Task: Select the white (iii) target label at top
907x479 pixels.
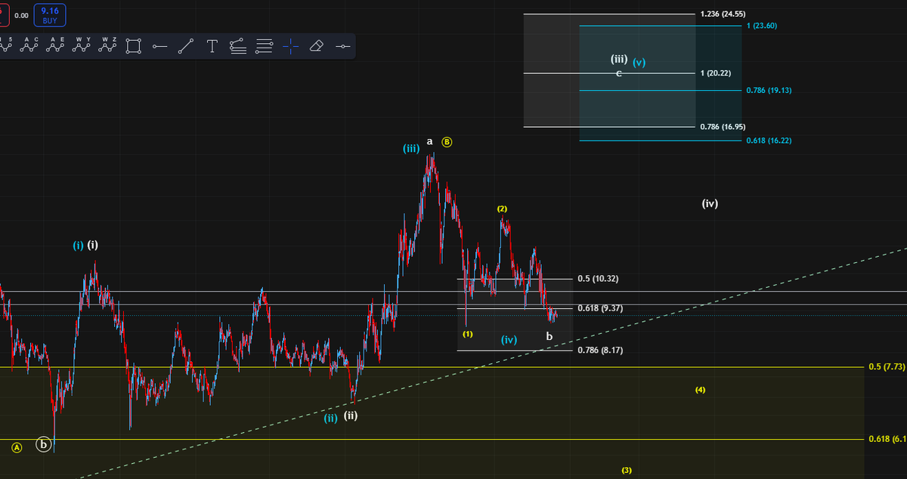Action: 618,58
